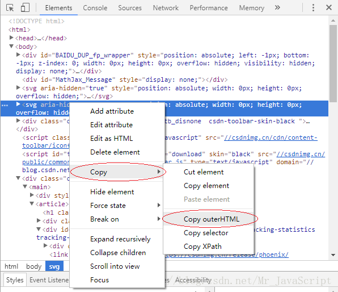Choose Add attribute in context menu
Image resolution: width=338 pixels, height=292 pixels.
(117, 111)
